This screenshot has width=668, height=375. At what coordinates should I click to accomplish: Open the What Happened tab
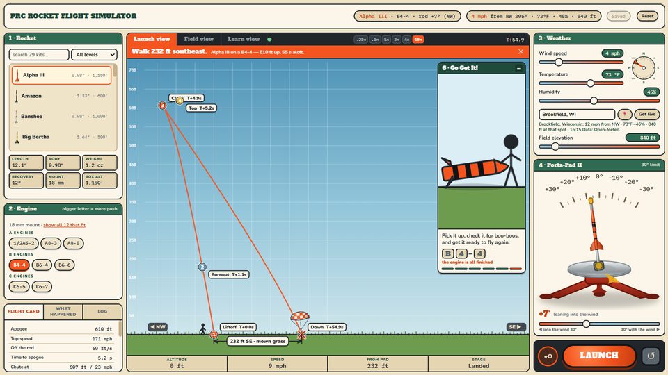pyautogui.click(x=63, y=312)
